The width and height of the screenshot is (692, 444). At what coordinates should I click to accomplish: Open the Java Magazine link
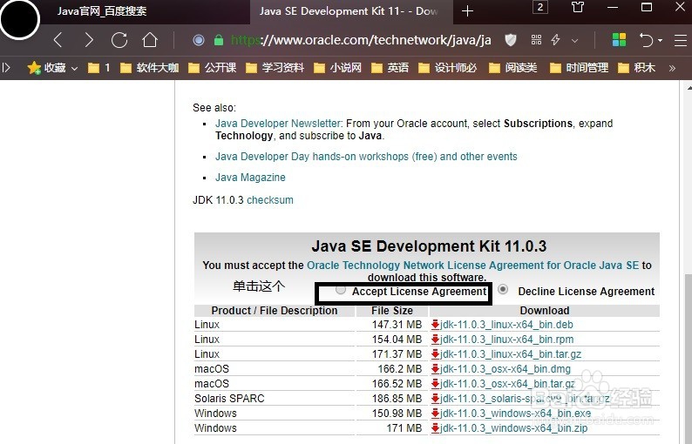point(250,178)
